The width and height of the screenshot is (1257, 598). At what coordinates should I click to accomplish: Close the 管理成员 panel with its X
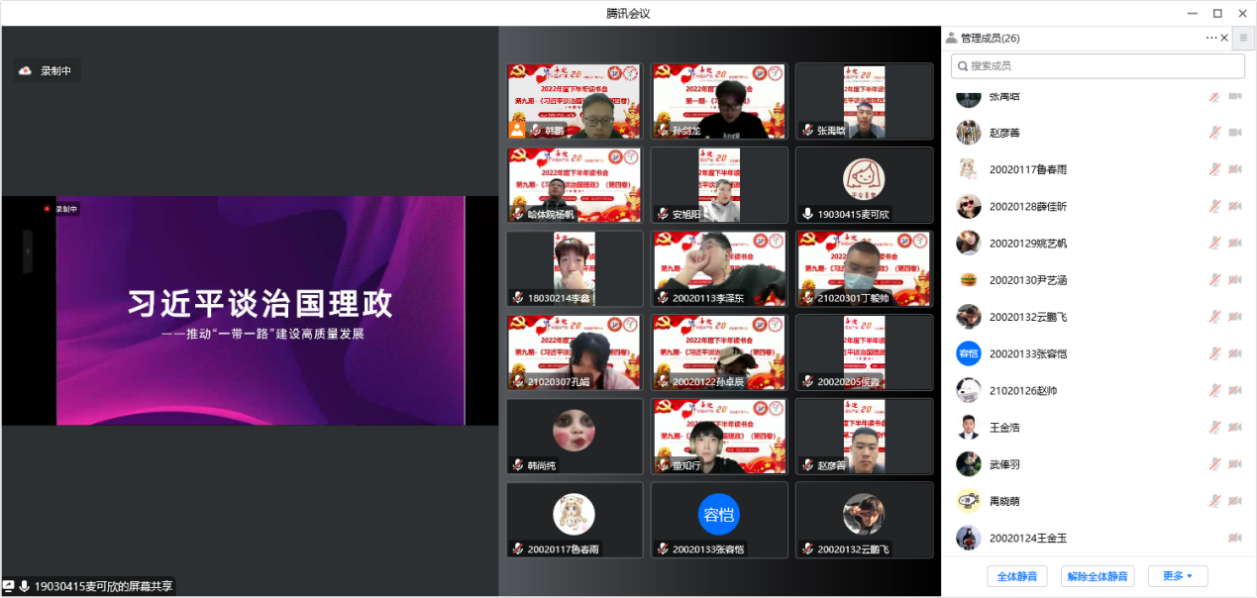pos(1224,38)
